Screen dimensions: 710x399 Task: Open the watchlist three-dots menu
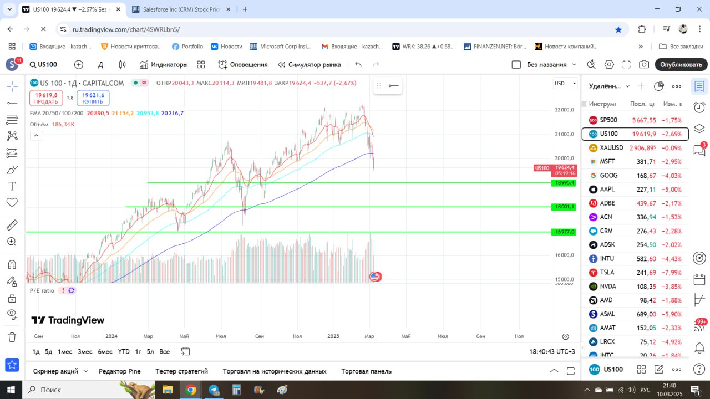[677, 86]
